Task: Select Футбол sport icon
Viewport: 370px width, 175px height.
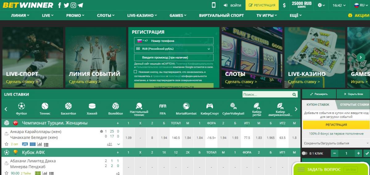Action: tap(21, 106)
